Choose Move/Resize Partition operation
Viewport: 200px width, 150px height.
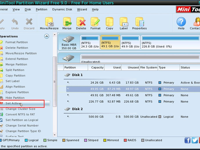point(21,53)
